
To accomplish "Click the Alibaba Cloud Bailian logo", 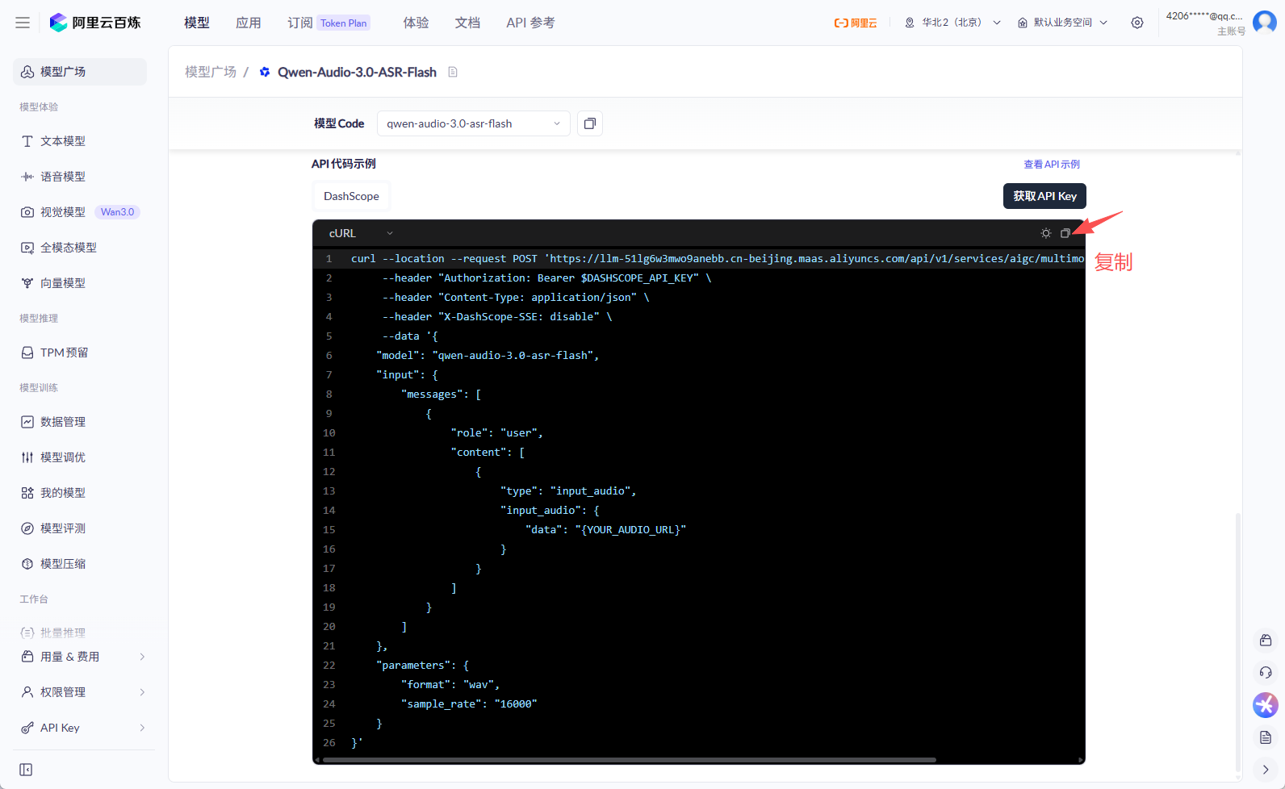I will pos(95,23).
